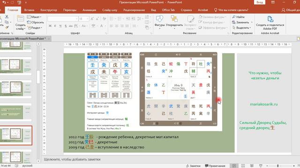Viewport: 300px width, 168px height.
Task: Increase list indent level icon
Action: pos(133,19)
